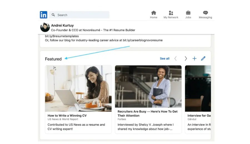This screenshot has height=144, width=250.
Task: Open the woman with laptop thumbnail
Action: (78, 89)
